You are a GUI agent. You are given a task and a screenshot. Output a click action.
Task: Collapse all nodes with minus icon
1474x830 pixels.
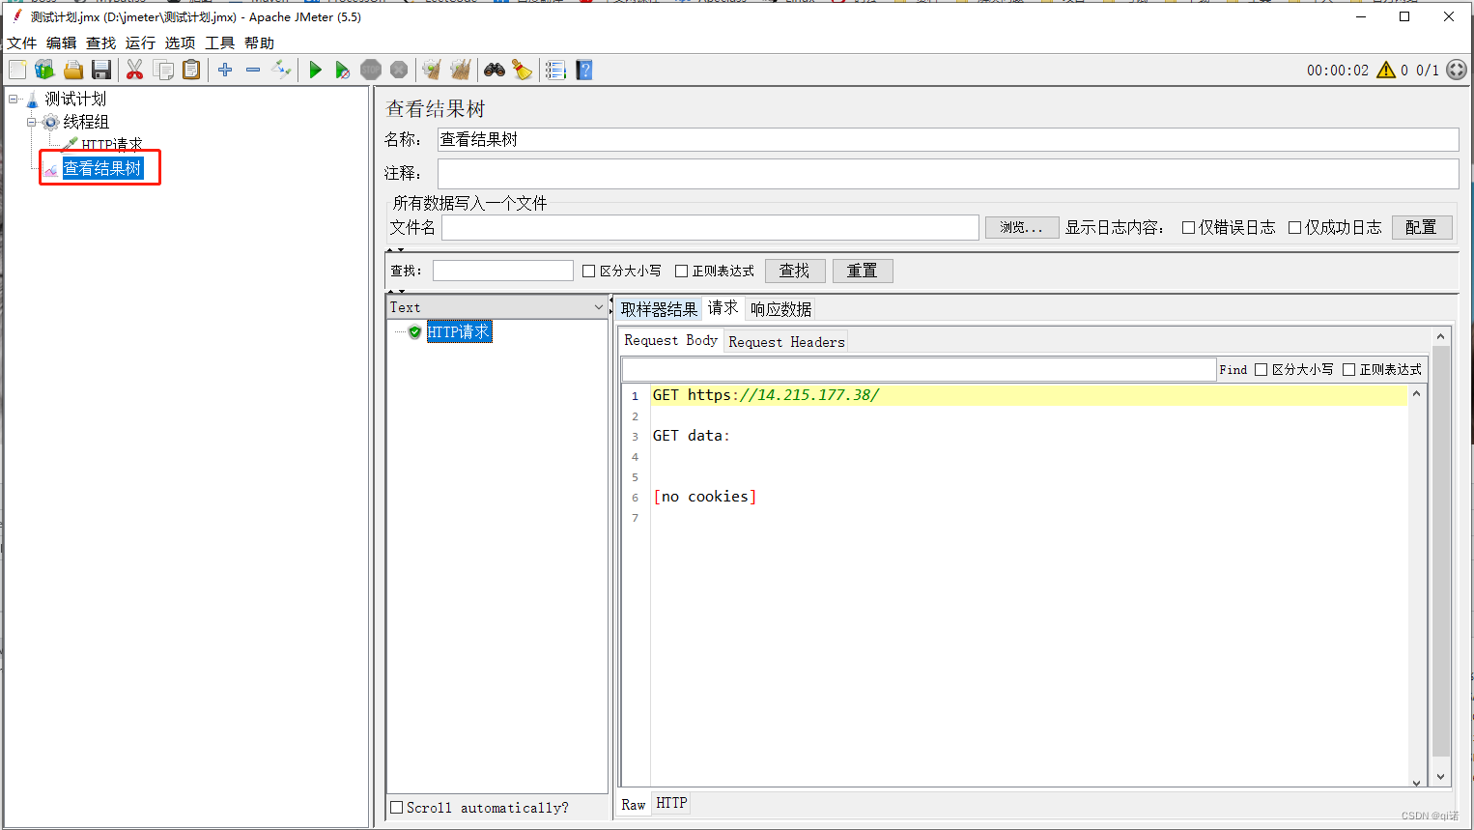(x=253, y=70)
